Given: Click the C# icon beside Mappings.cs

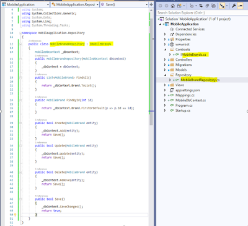Looking at the screenshot, I should click(172, 95).
